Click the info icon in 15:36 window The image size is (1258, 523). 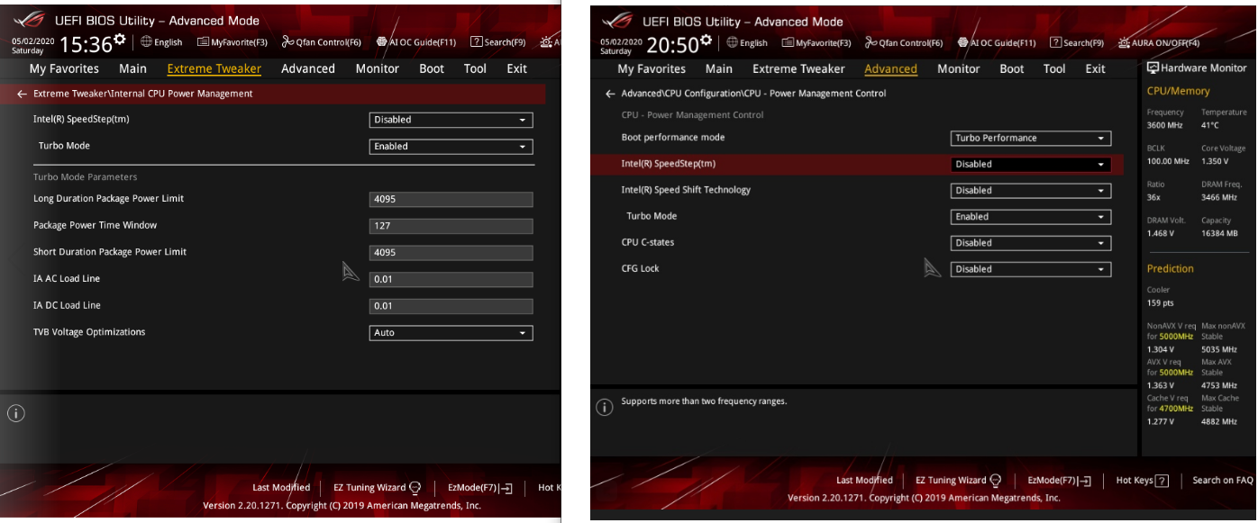[16, 414]
